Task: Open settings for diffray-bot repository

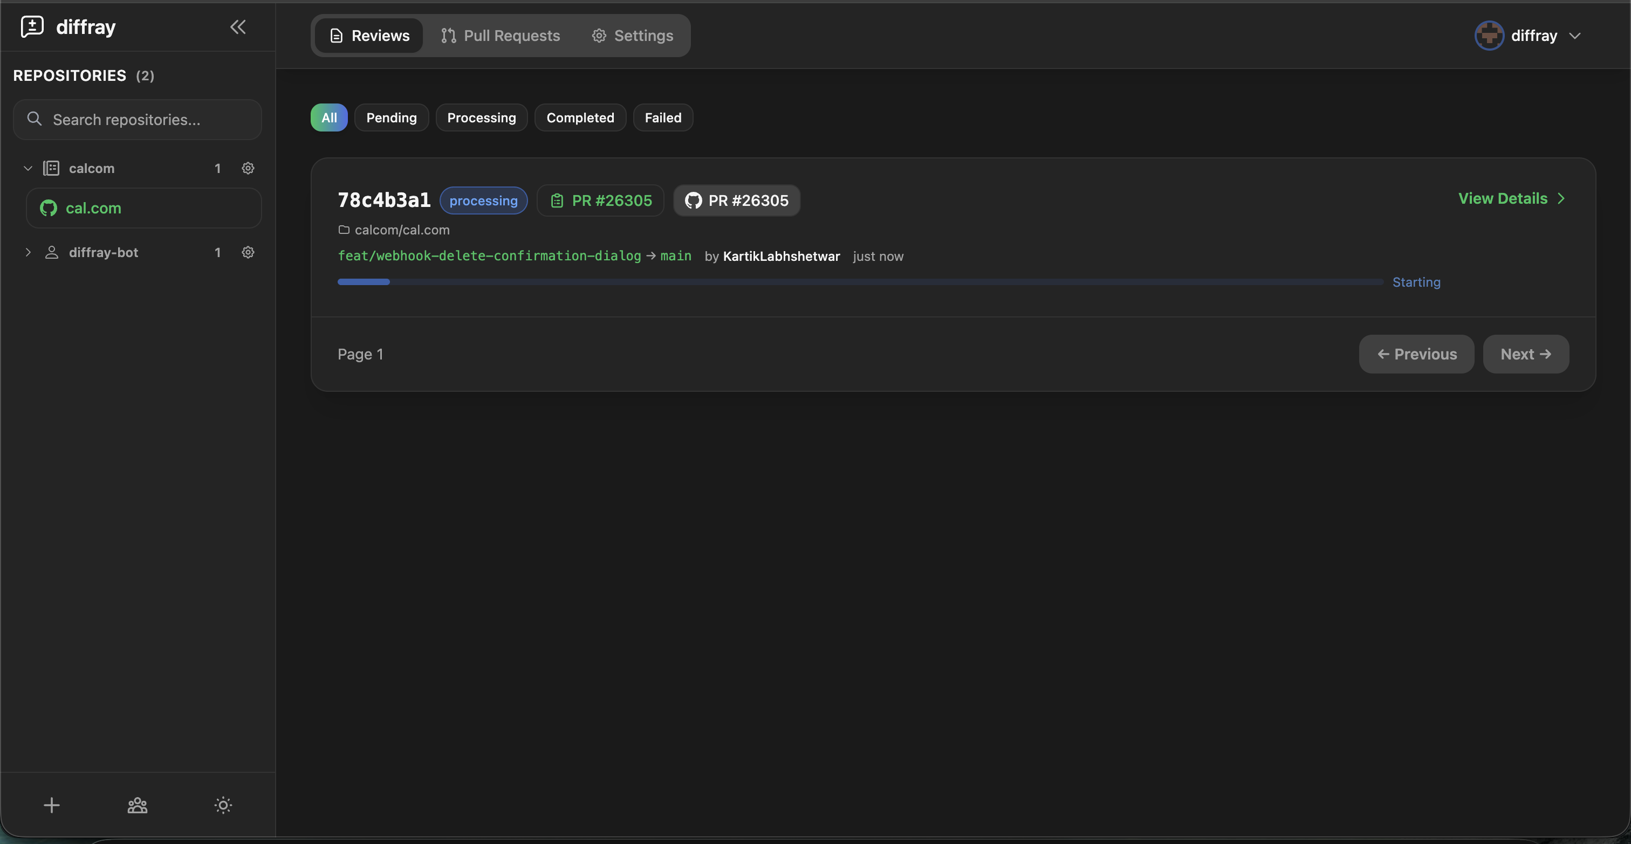Action: click(x=248, y=252)
